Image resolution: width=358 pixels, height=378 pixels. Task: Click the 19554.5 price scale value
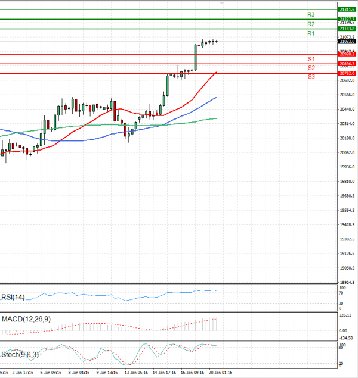click(x=347, y=211)
